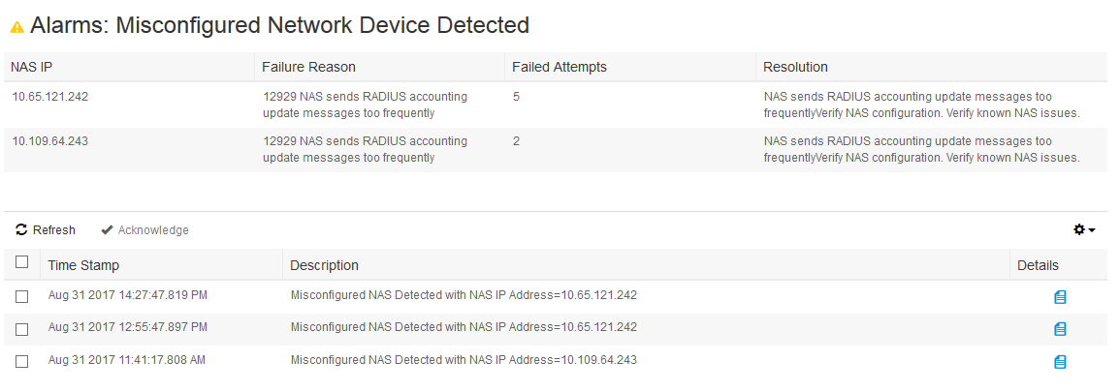Click the NAS IP column header

[x=31, y=67]
